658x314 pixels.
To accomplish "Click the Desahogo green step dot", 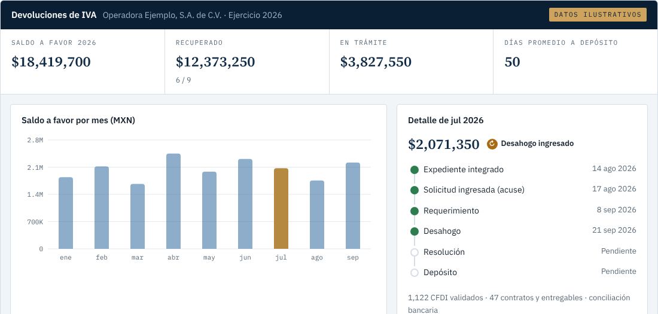I will [x=414, y=231].
